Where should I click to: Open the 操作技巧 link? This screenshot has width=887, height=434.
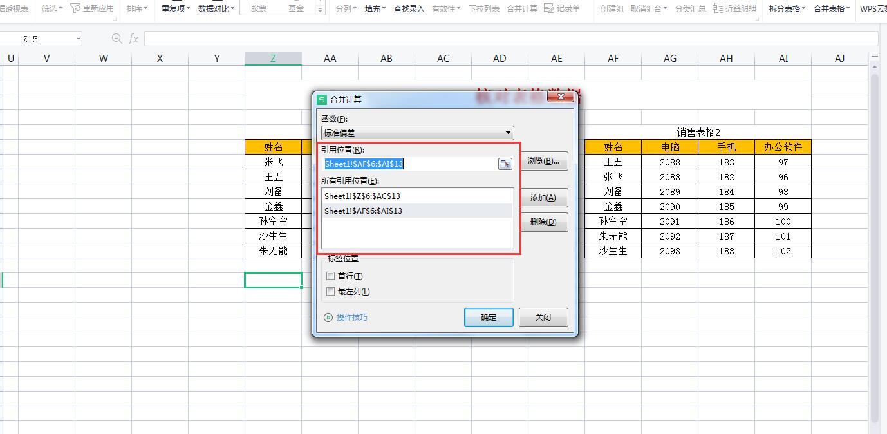coord(352,317)
